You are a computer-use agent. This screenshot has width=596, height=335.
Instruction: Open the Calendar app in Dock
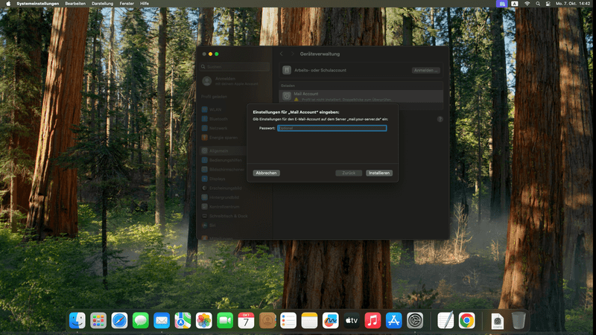tap(246, 320)
